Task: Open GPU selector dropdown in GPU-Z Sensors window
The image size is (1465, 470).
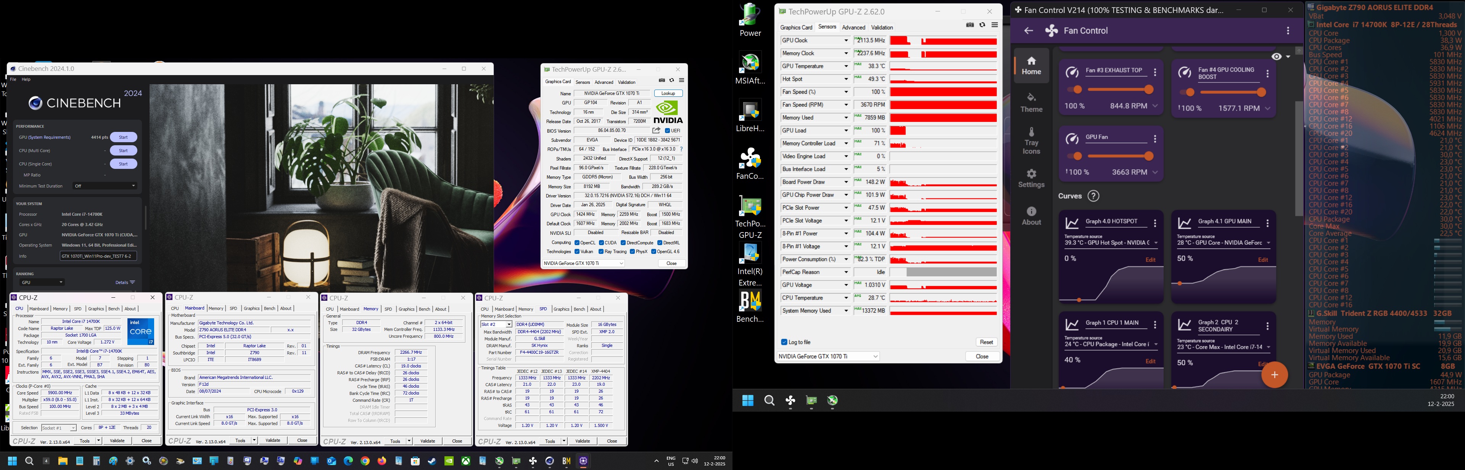Action: [828, 356]
